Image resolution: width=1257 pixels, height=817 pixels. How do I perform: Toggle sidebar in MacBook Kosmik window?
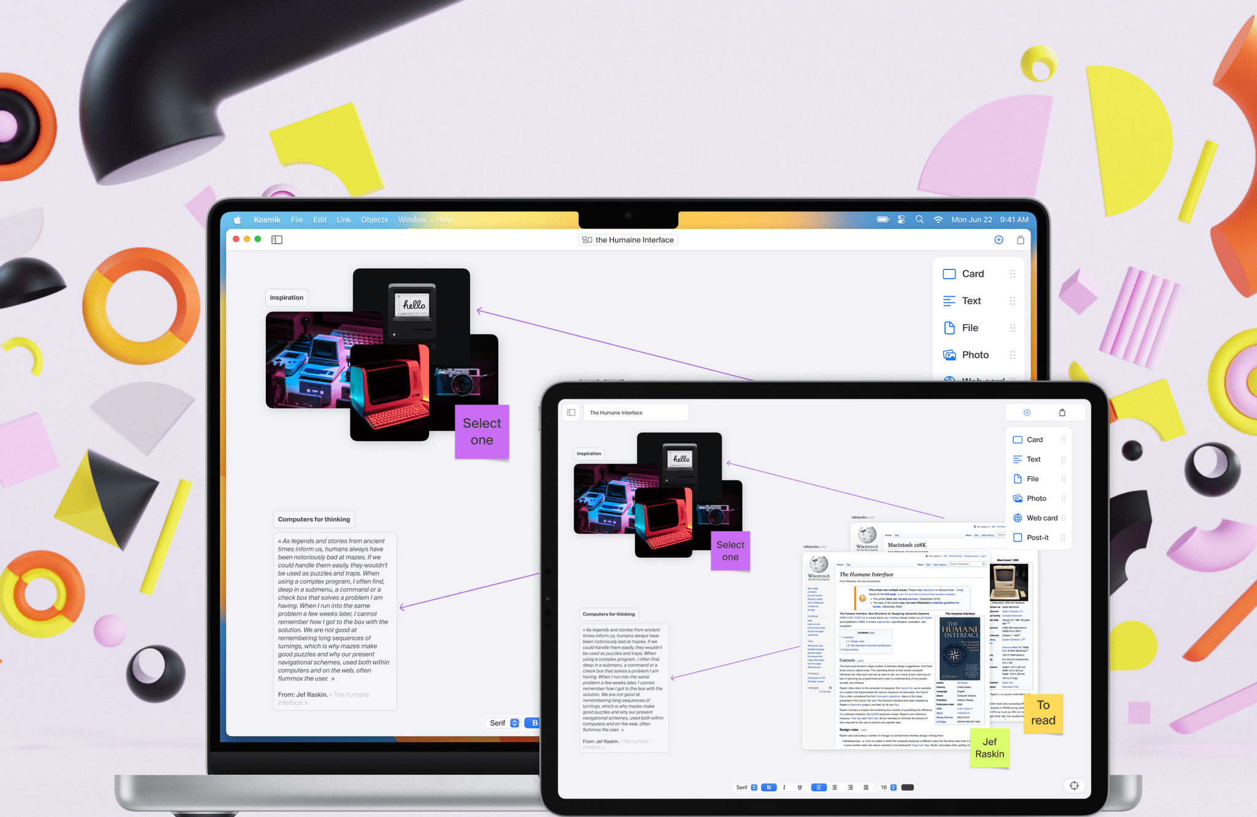pos(277,239)
